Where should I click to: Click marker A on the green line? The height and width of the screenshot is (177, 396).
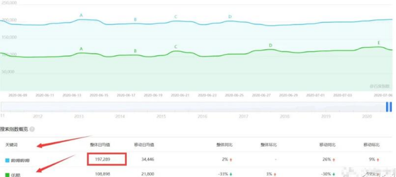coord(81,49)
